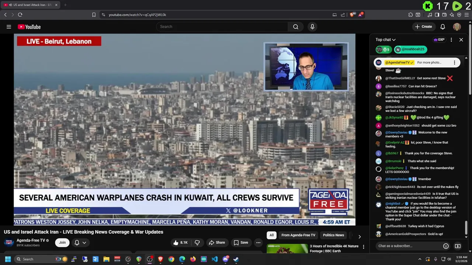Start voice search with microphone icon
The image size is (472, 265).
tap(312, 26)
